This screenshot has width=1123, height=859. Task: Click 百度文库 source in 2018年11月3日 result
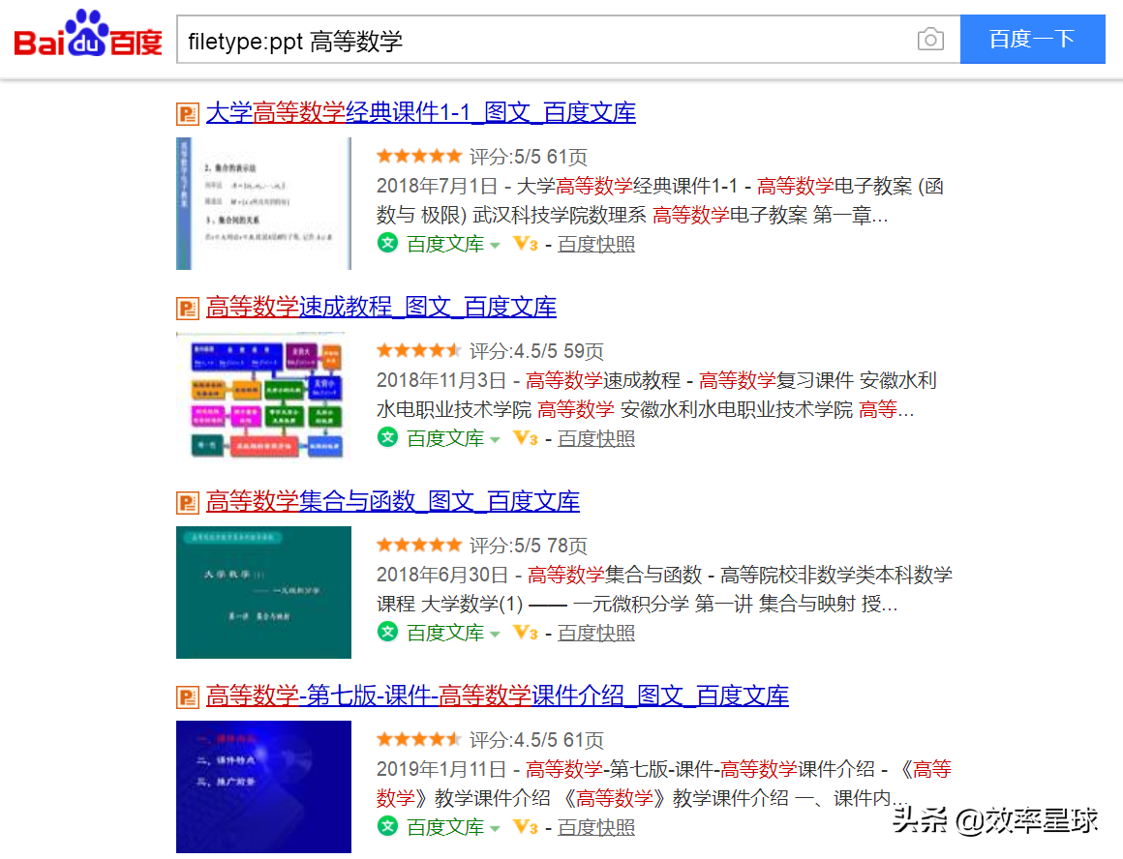[445, 438]
